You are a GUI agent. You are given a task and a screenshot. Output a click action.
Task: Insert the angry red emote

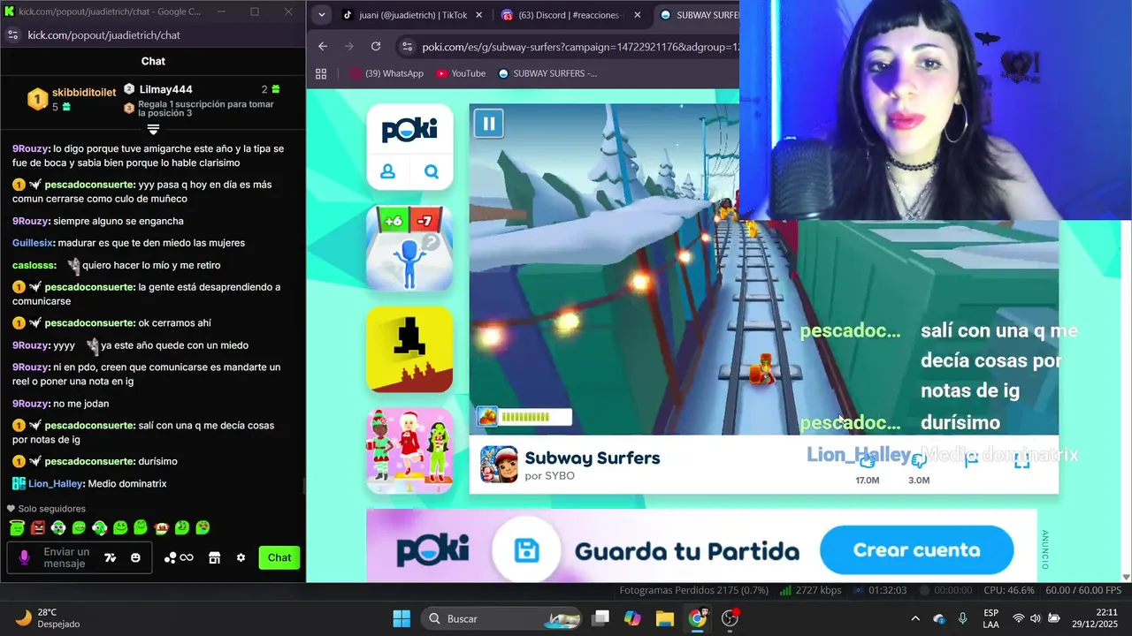coord(37,527)
